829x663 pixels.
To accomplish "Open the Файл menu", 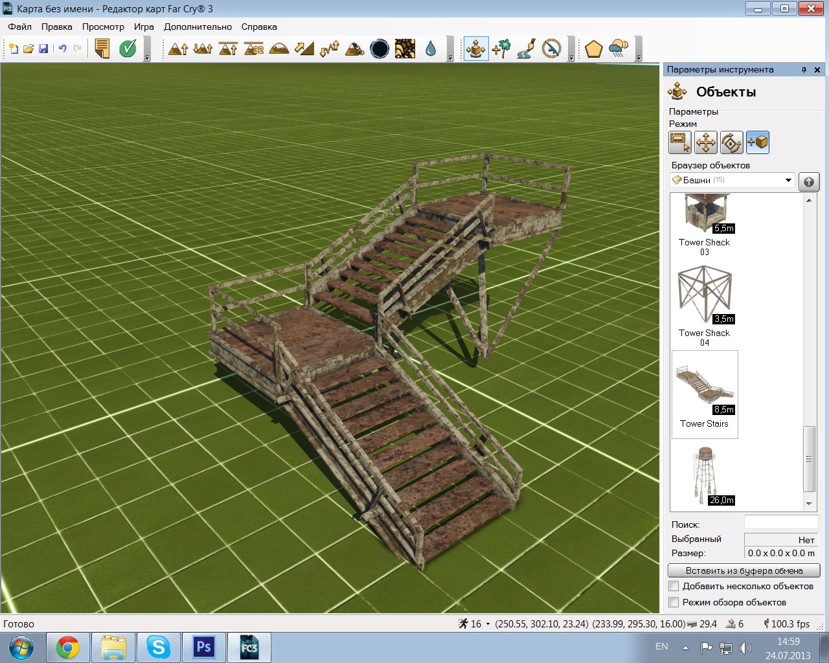I will (x=19, y=27).
